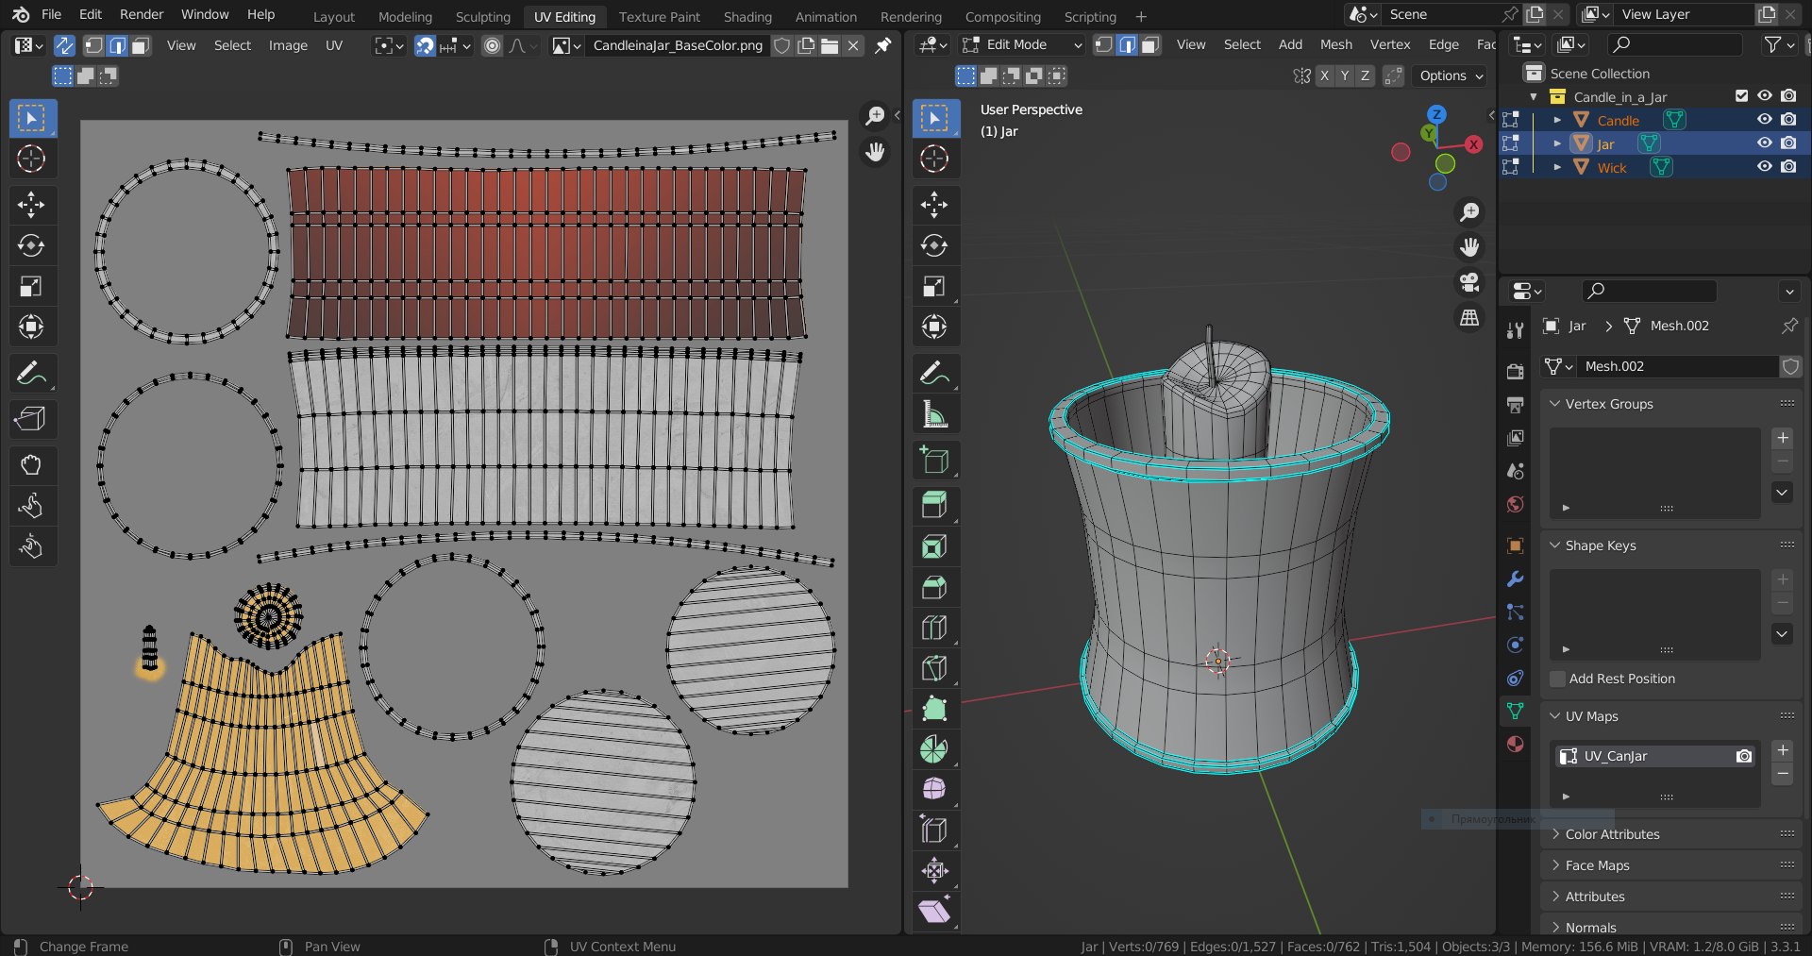
Task: Select the Shear tool
Action: pos(934,911)
